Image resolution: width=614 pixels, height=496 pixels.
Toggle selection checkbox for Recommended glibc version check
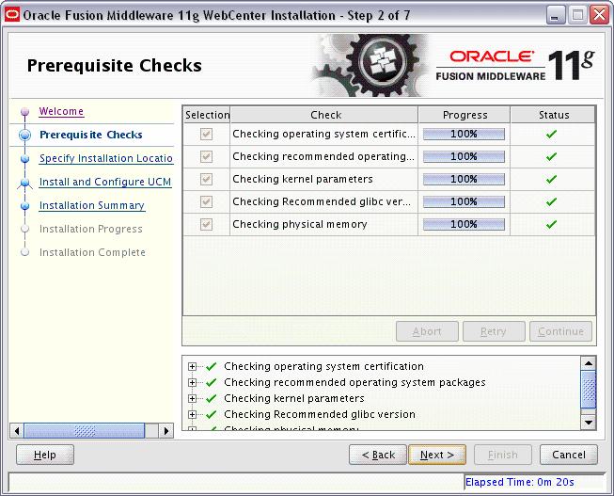coord(206,202)
